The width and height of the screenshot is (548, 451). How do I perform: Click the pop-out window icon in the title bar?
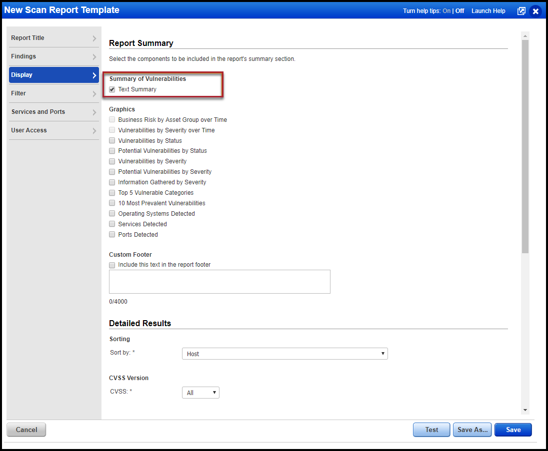[x=521, y=10]
